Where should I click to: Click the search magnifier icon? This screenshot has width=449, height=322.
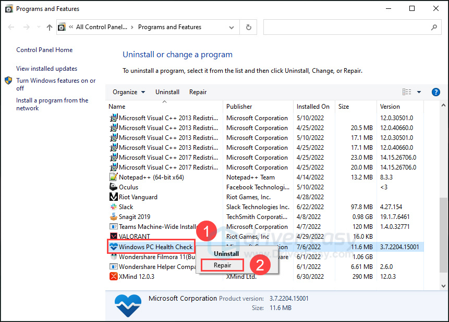[x=434, y=27]
